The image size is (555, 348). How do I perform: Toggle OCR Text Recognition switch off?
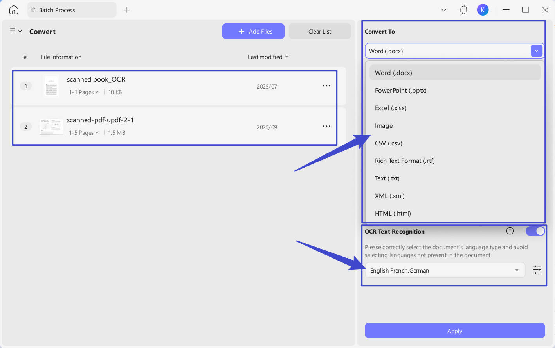535,231
